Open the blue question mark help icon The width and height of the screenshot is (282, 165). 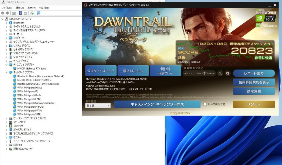click(x=20, y=13)
